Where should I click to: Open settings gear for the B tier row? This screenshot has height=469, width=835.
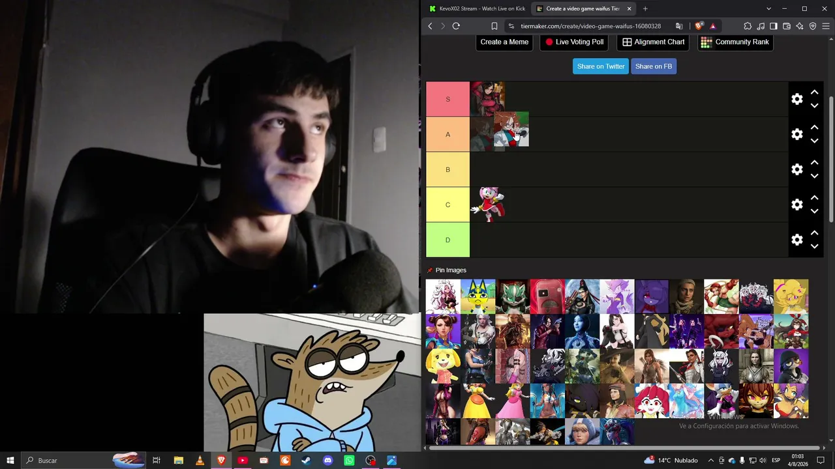point(797,169)
